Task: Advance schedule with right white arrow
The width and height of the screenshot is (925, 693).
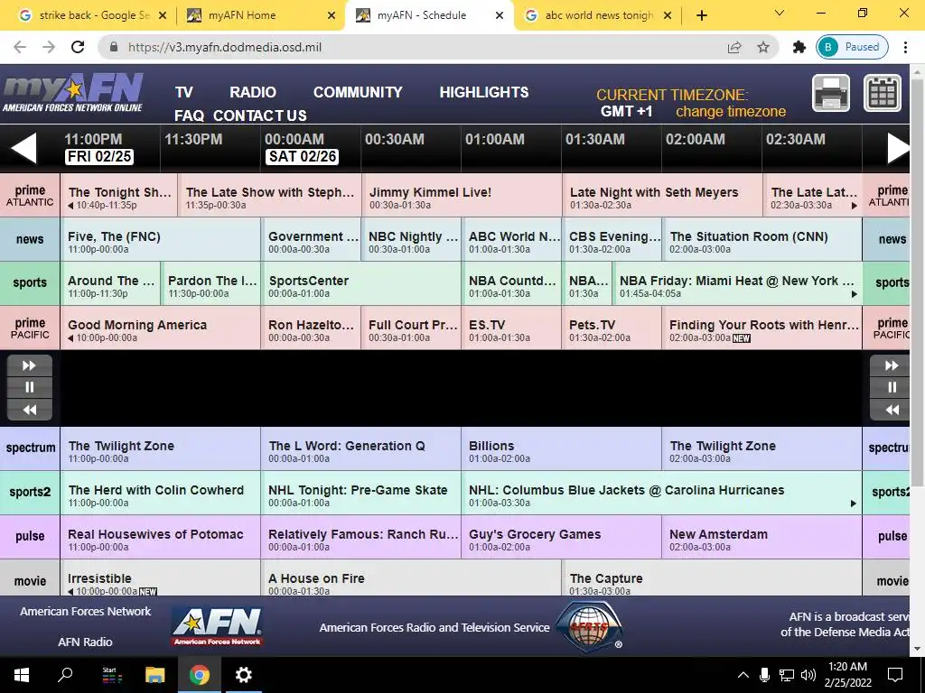Action: [899, 148]
